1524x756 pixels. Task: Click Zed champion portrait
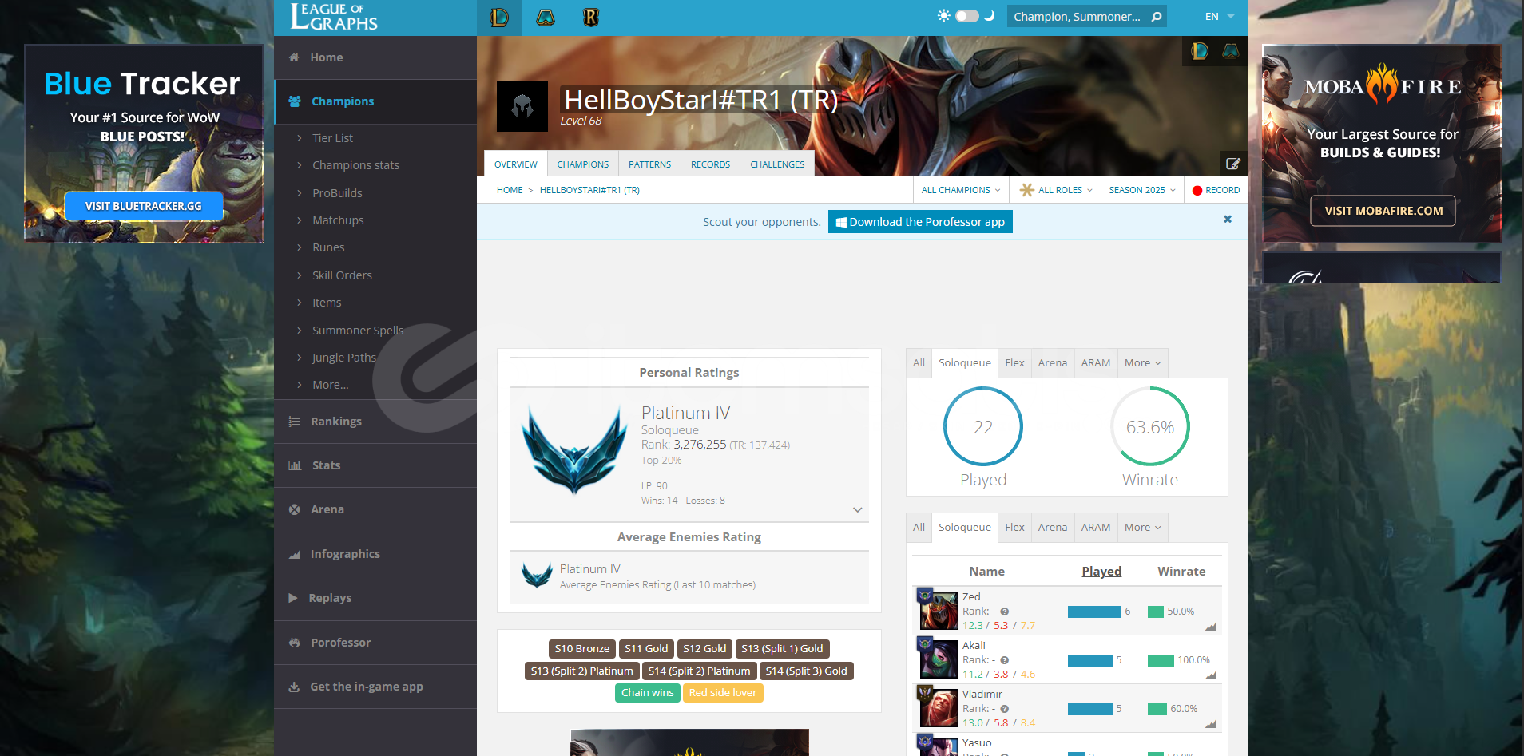[939, 611]
